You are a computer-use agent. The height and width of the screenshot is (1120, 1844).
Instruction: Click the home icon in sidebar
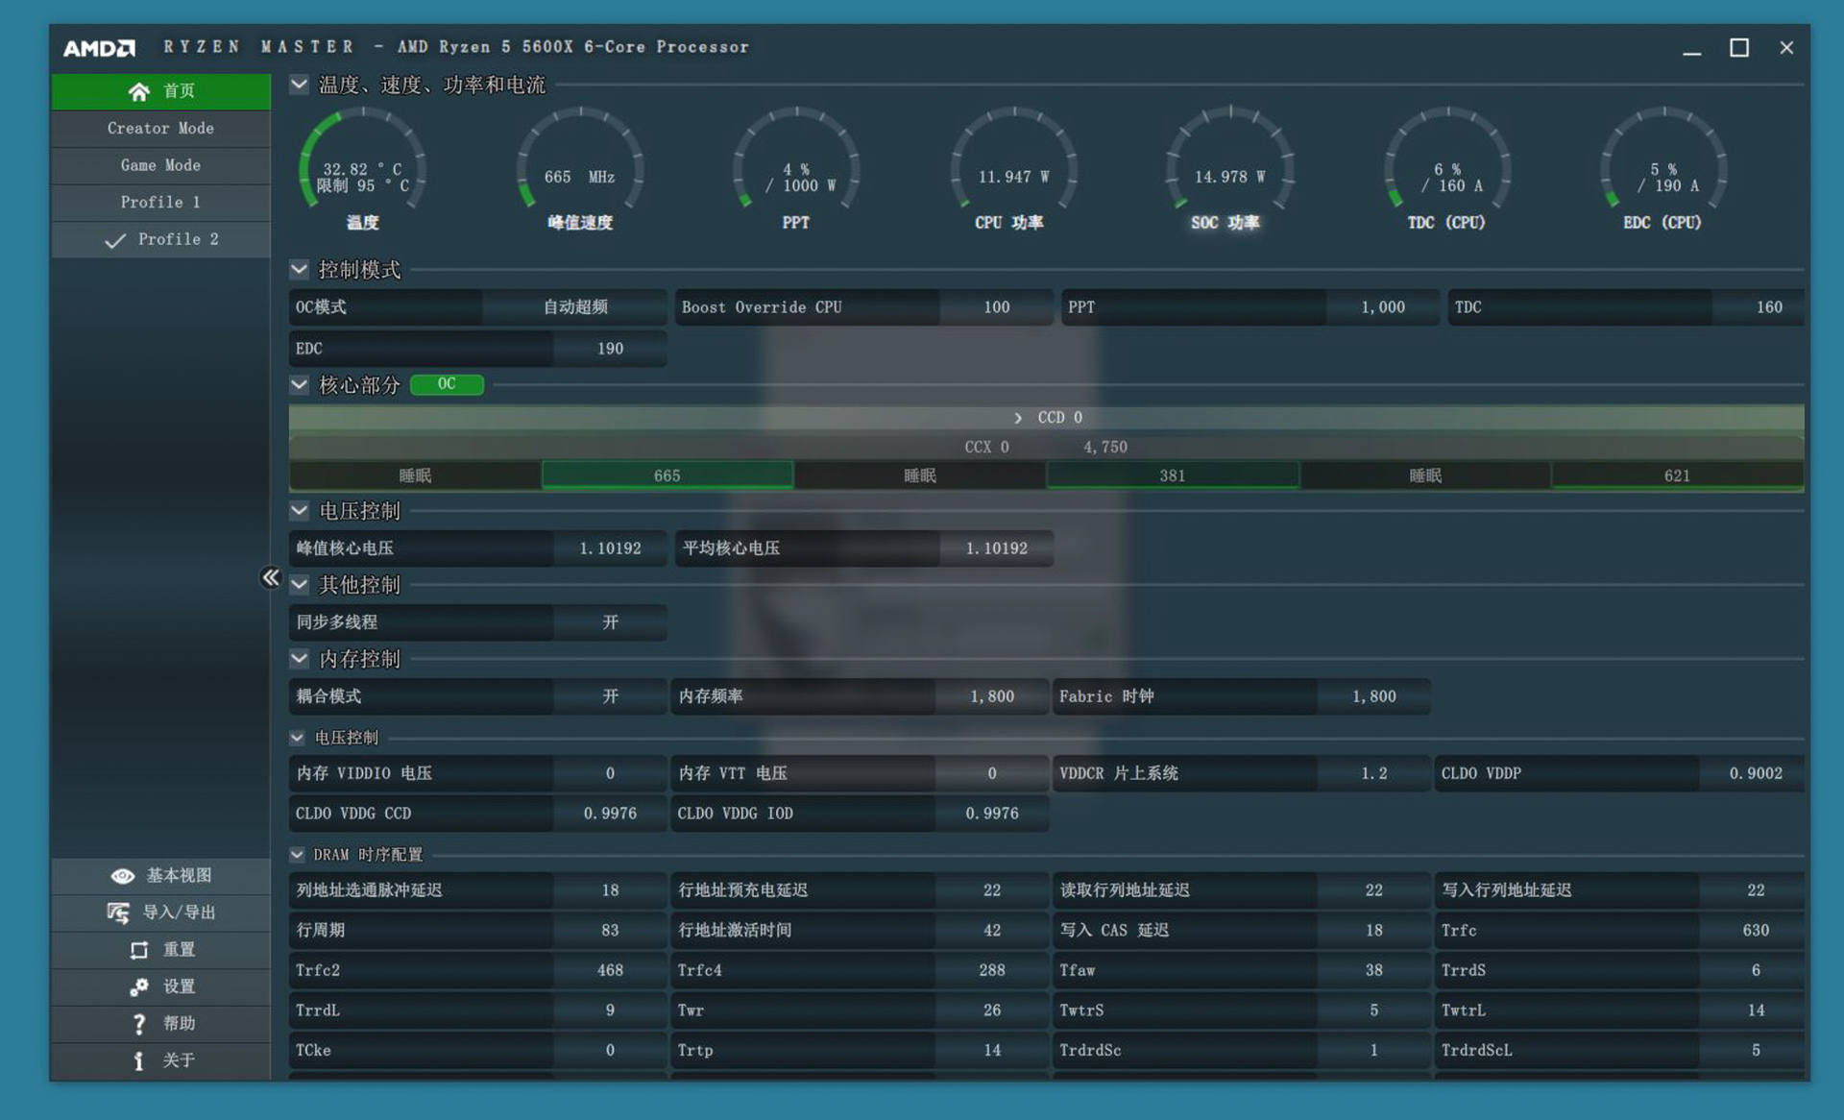138,91
